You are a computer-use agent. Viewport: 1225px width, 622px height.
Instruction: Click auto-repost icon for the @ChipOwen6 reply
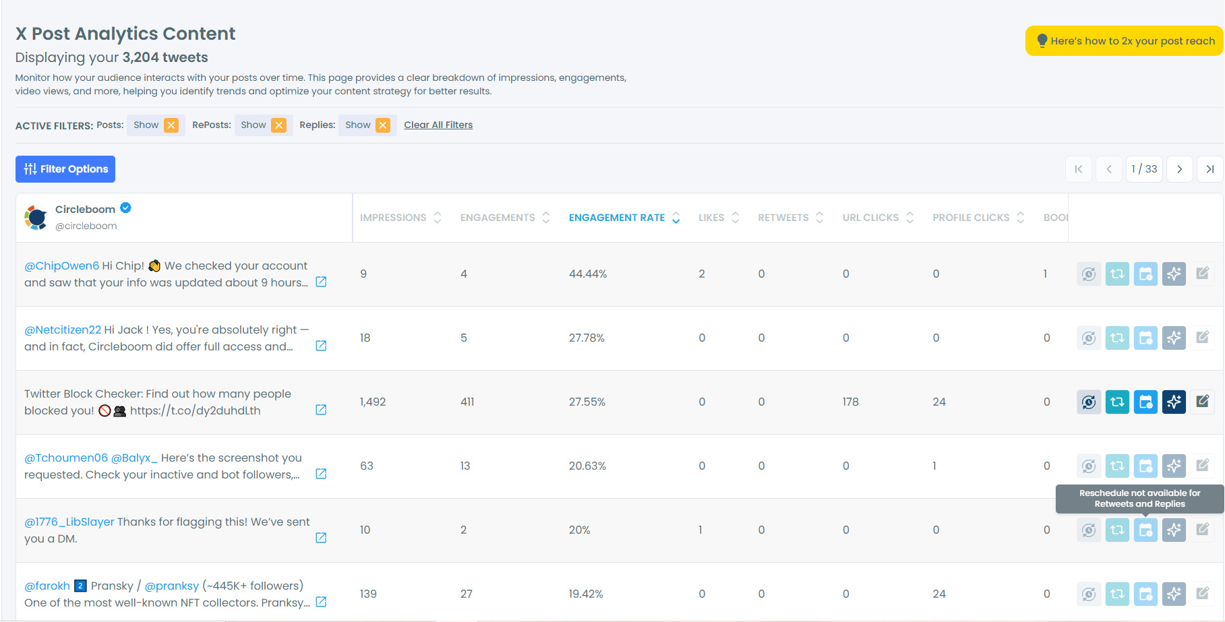coord(1089,274)
